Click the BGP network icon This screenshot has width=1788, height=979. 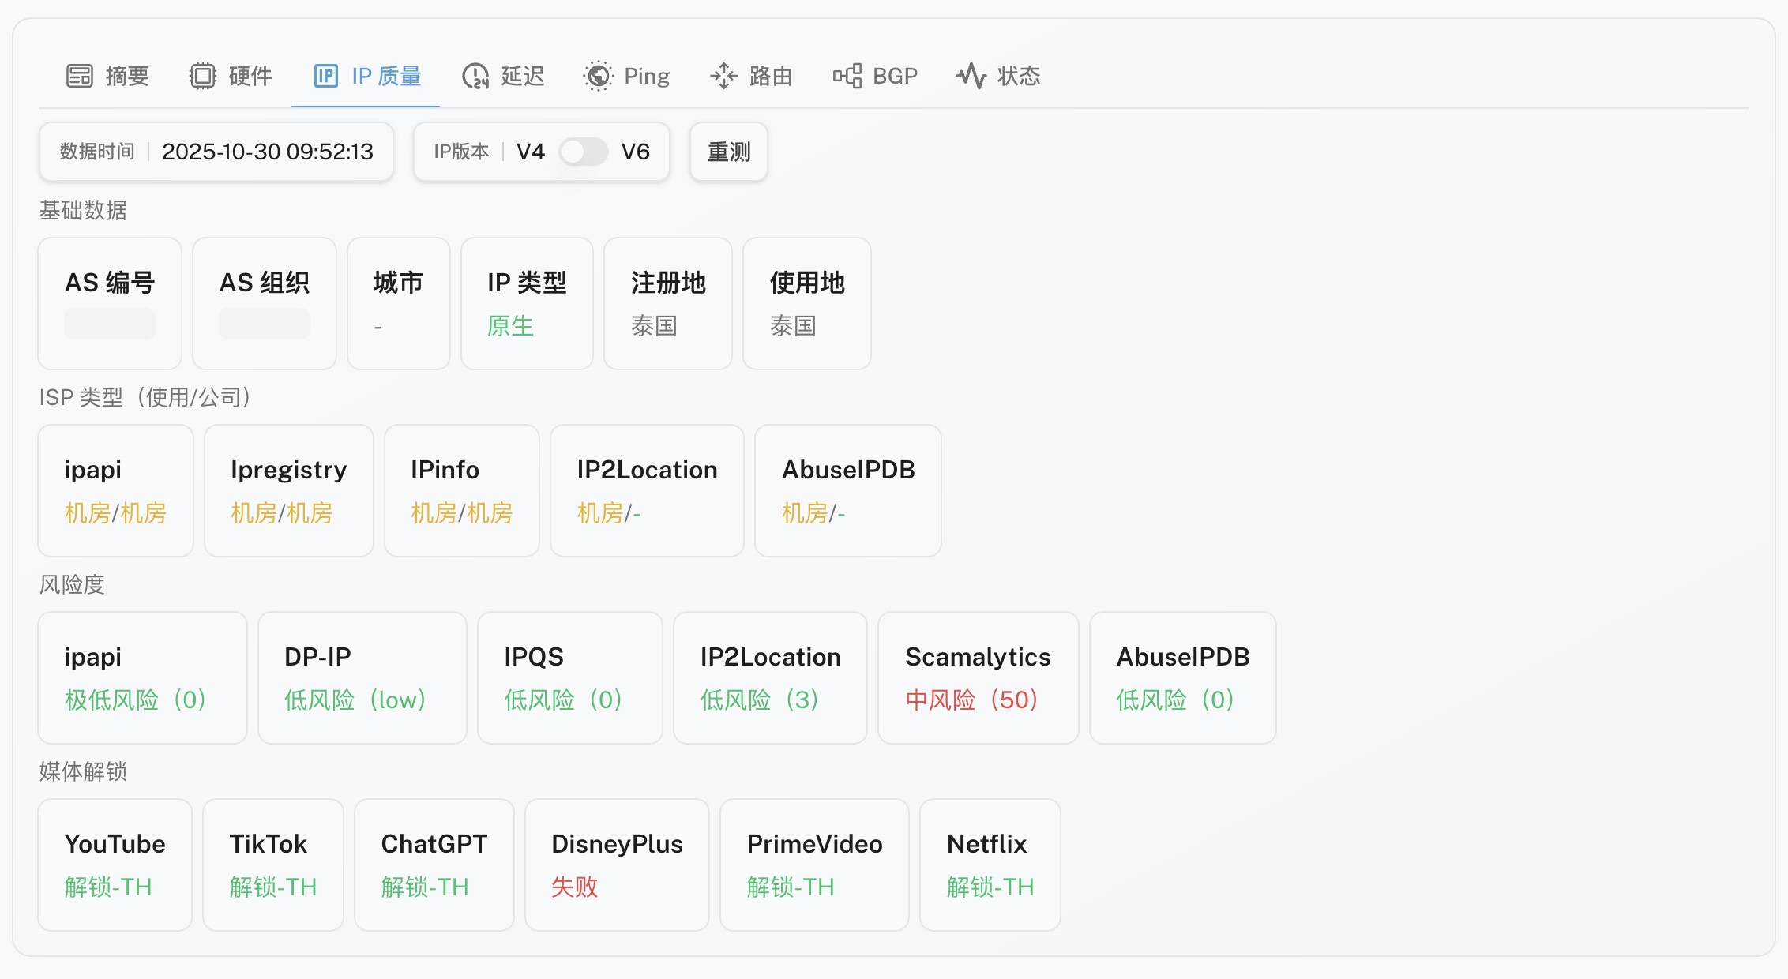click(847, 76)
